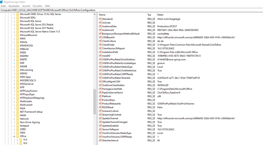The image size is (263, 145).
Task: Click the folder icon next to MSBuild
Action: (17, 49)
